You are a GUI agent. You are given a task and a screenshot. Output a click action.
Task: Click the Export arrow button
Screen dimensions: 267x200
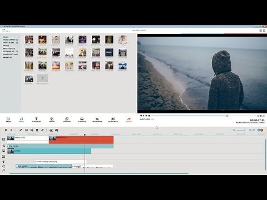129,119
